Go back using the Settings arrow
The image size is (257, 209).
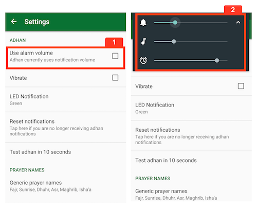coord(14,22)
